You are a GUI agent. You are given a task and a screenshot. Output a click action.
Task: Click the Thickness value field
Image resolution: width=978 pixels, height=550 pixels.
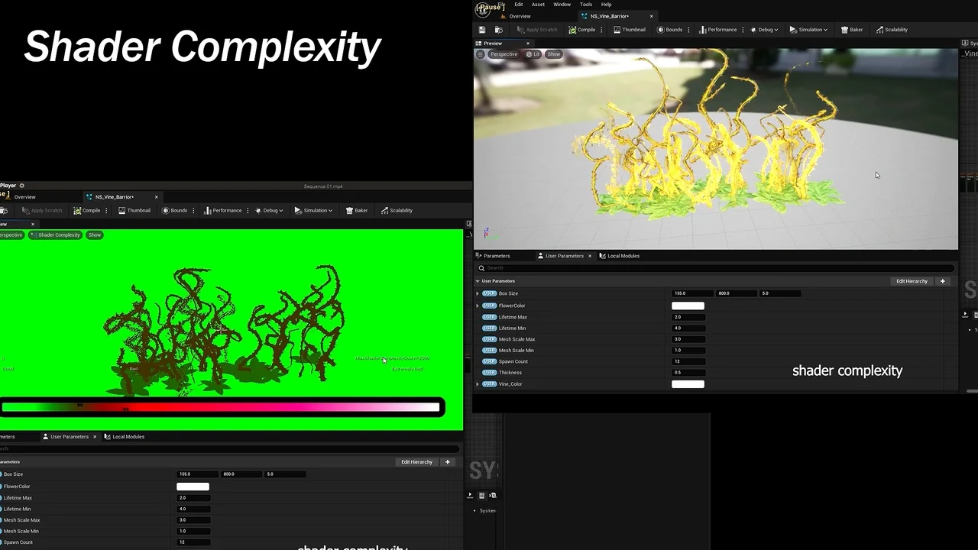(688, 373)
